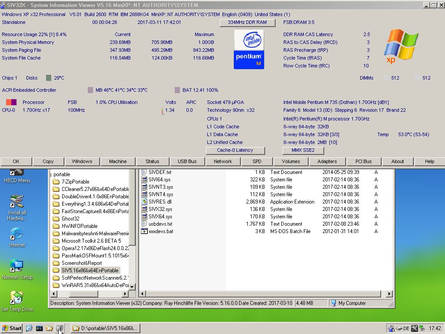
Task: Select the CCleaner5.27 folder in the tree
Action: tap(95, 189)
